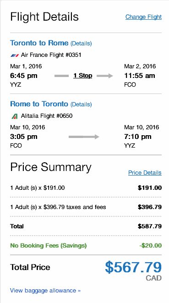Open the Price Details link
The width and height of the screenshot is (169, 303).
point(145,172)
